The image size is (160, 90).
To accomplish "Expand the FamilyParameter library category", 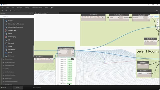I will (3, 75).
